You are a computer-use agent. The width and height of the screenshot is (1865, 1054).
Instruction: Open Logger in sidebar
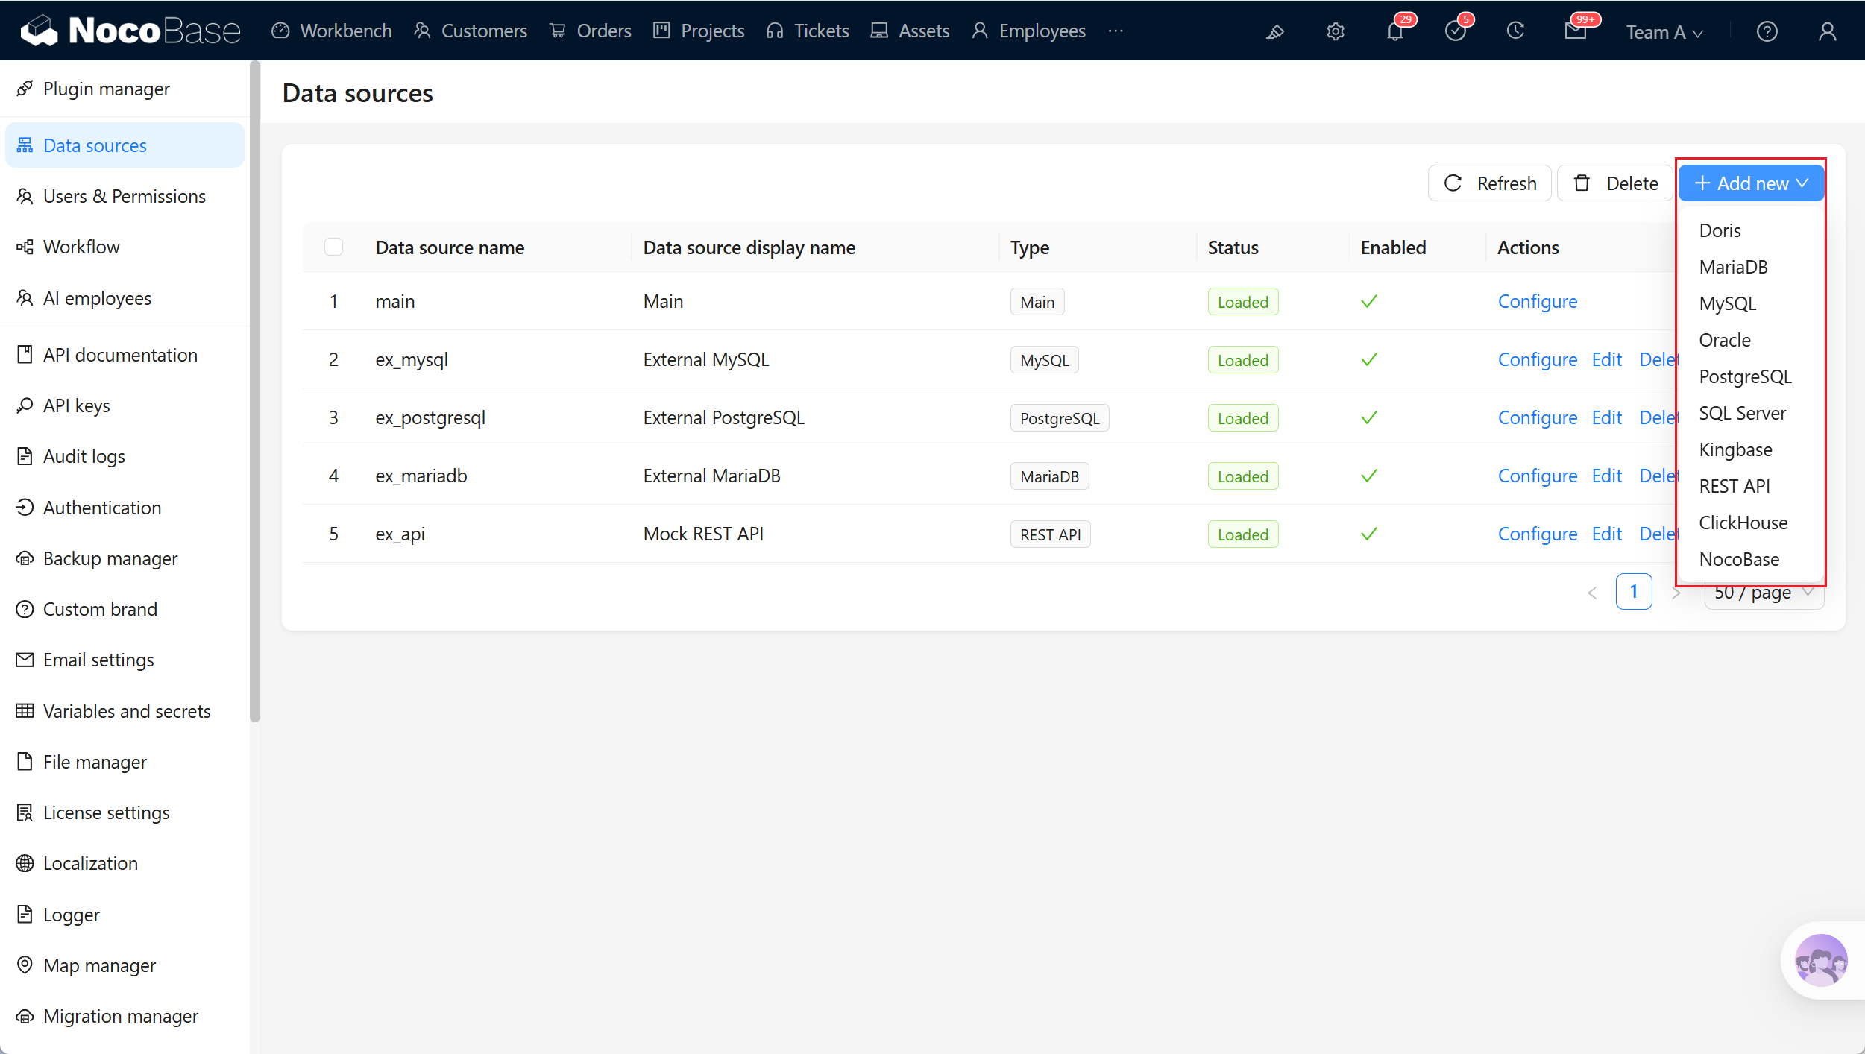[125, 914]
